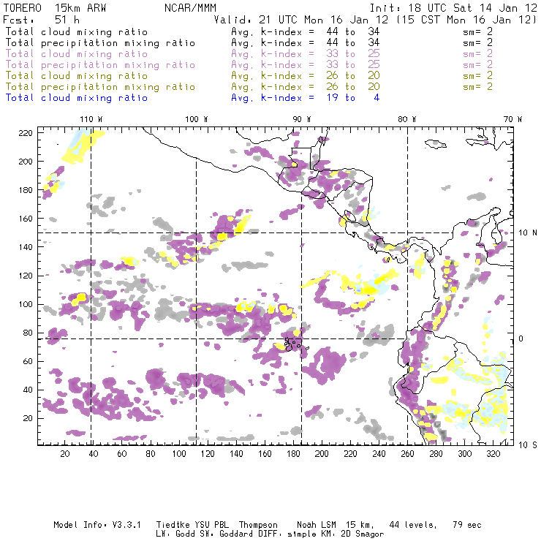The image size is (541, 541).
Task: Click the "2D Smagor" text in the footer
Action: 363,534
